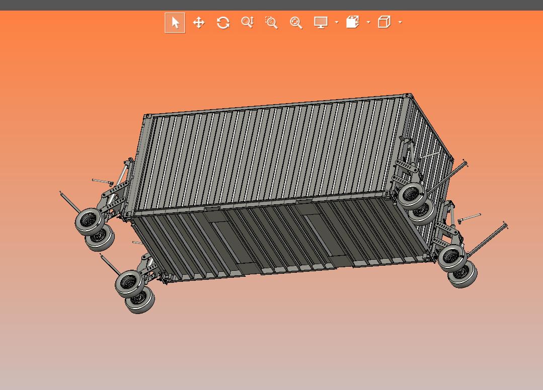
Task: Click the wireframe cube view icon
Action: click(x=384, y=22)
